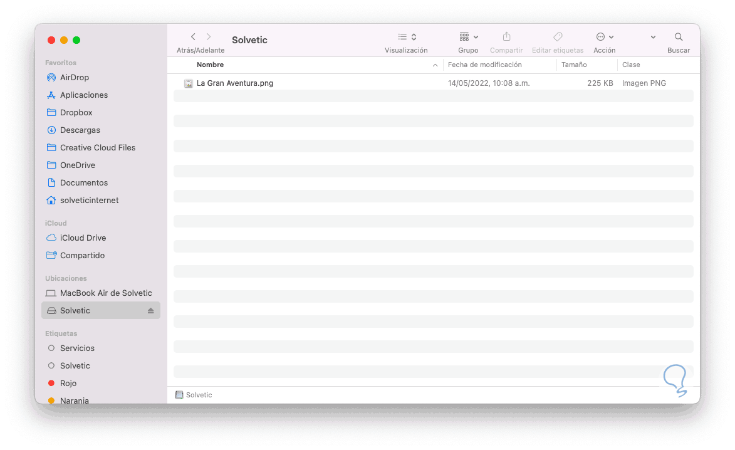
Task: Sort by the Clase column header
Action: point(631,65)
